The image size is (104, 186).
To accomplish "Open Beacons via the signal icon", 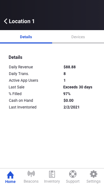I will click(31, 174).
